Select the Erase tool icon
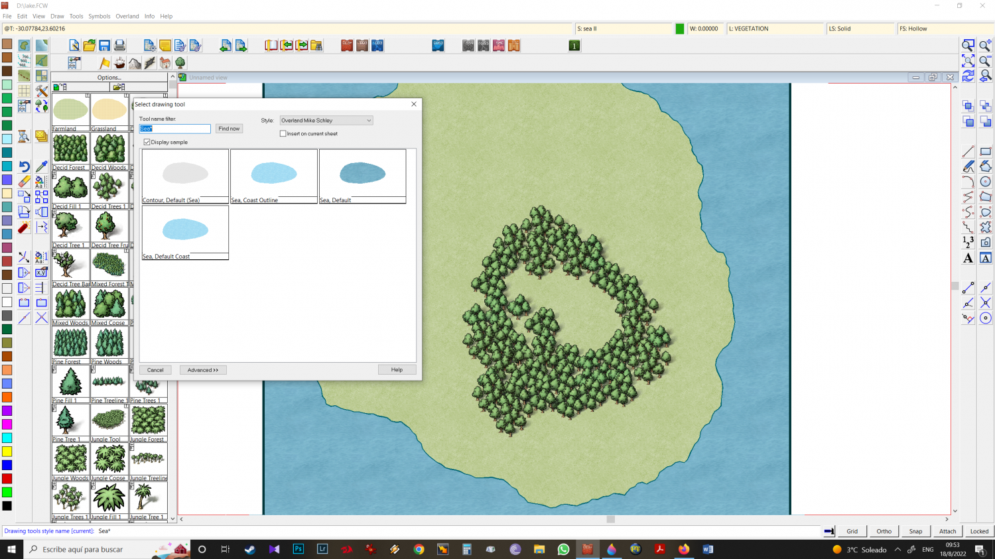This screenshot has height=559, width=995. coord(24,181)
